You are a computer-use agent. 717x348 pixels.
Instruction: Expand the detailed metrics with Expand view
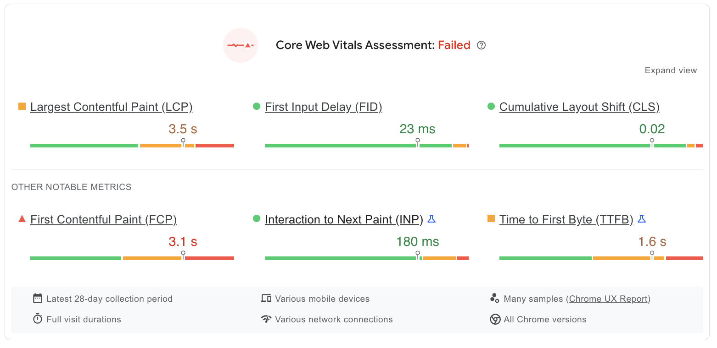(671, 70)
